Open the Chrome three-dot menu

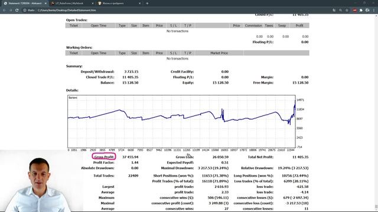374,11
